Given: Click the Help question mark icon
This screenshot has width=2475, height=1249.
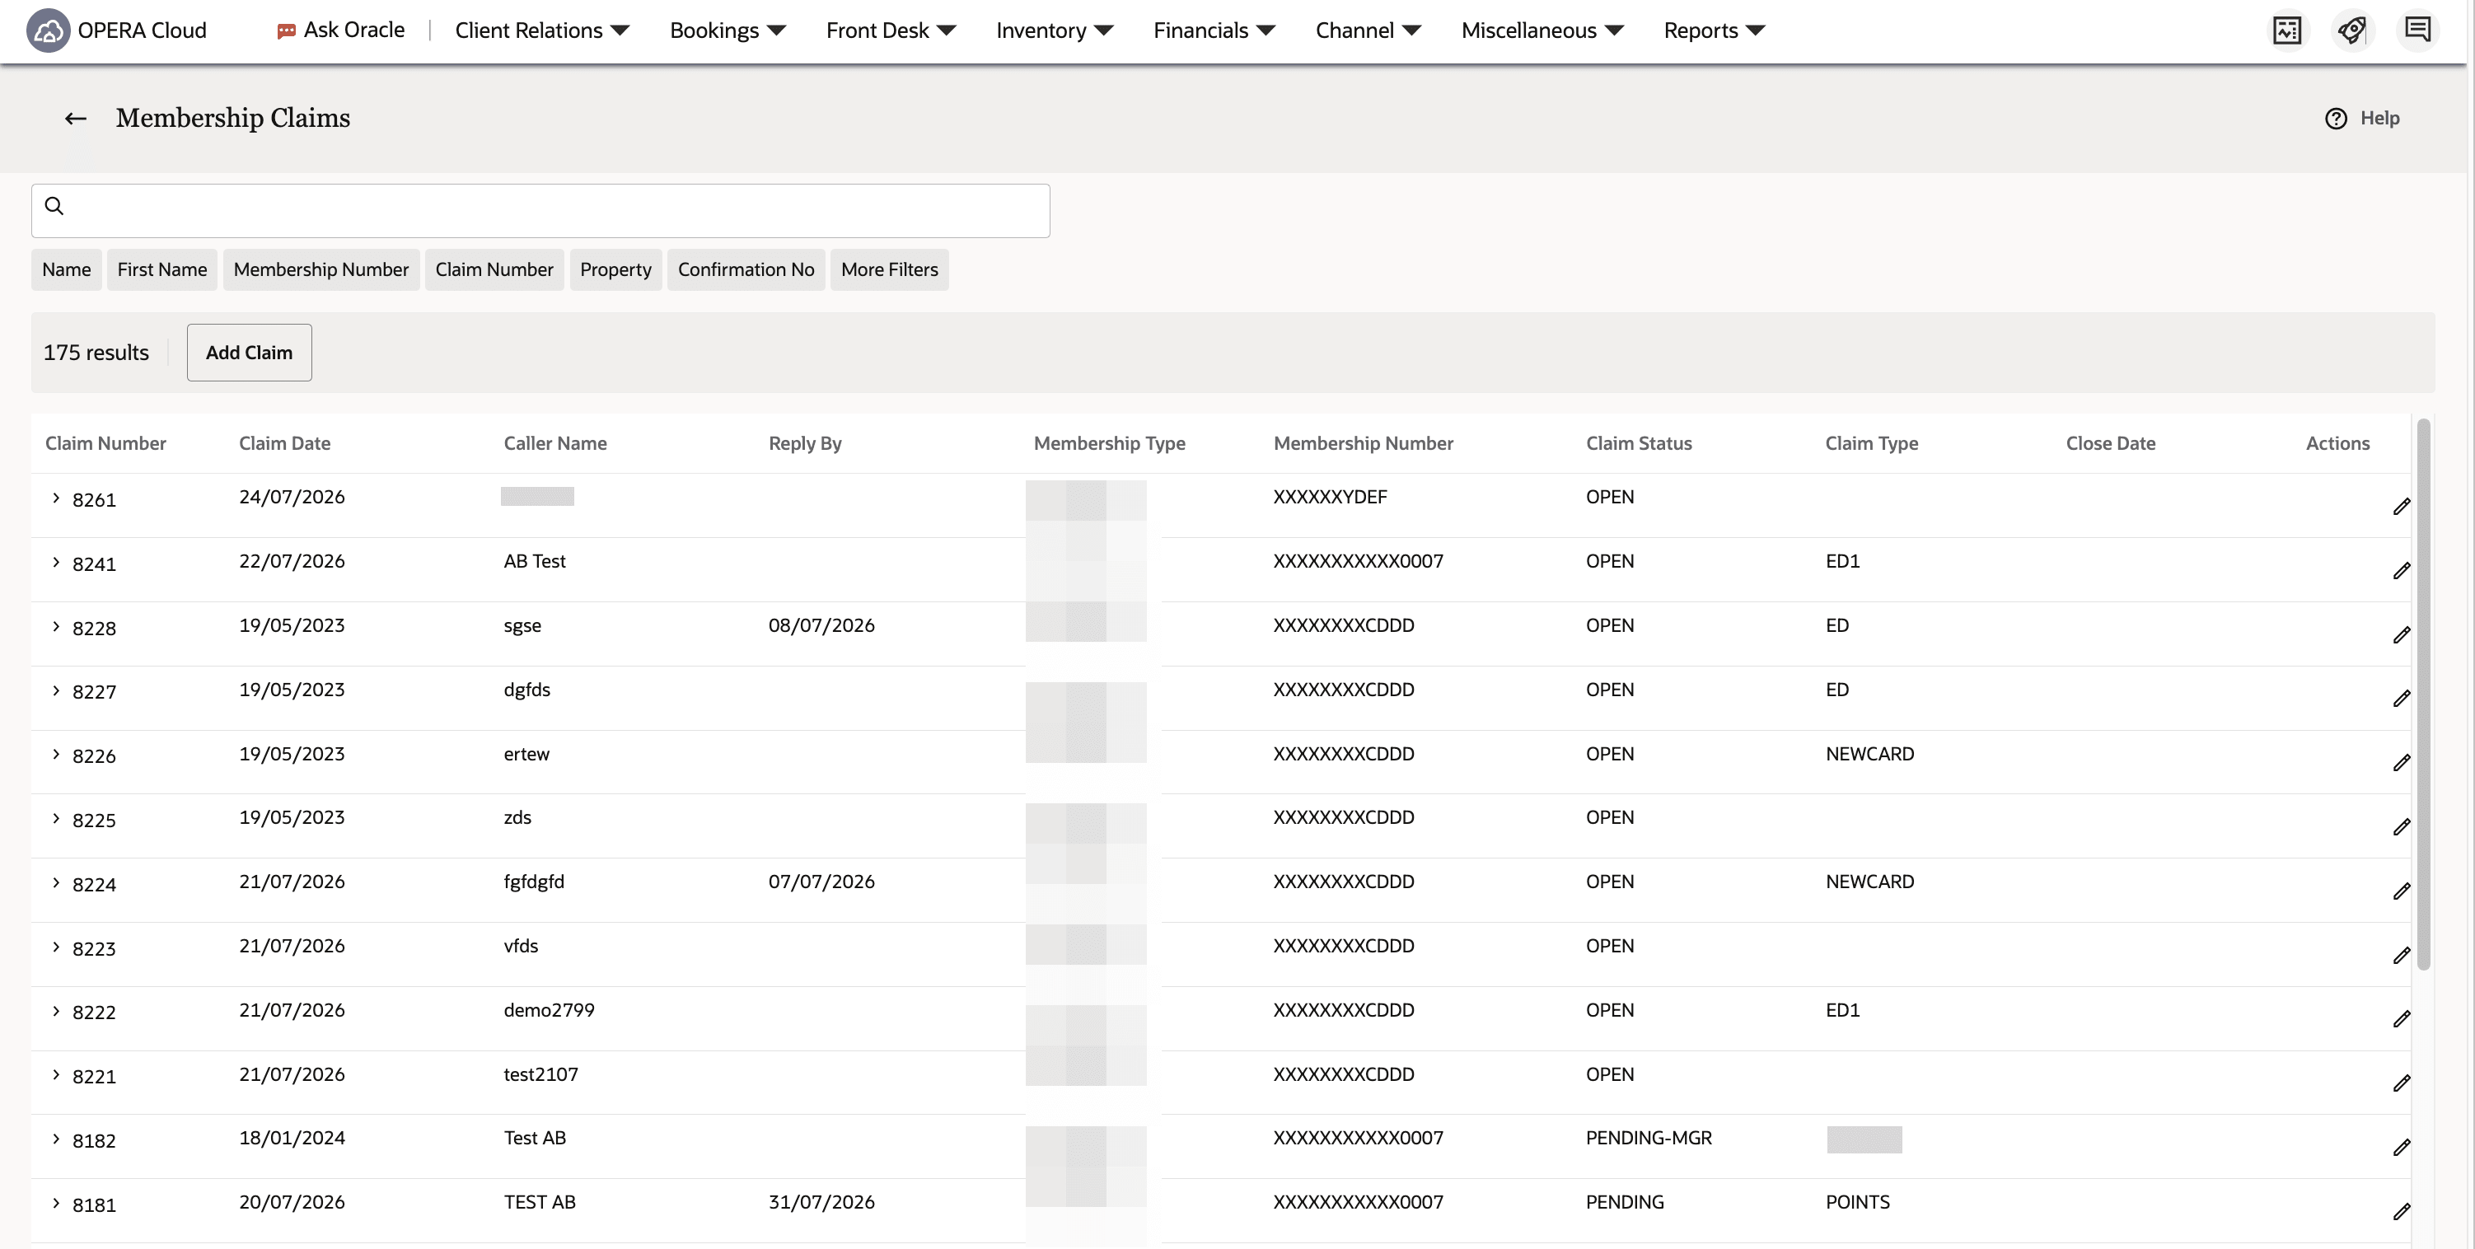Looking at the screenshot, I should point(2336,118).
